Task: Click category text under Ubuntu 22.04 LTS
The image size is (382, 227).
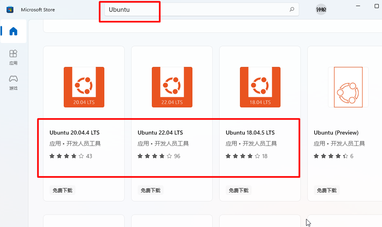Action: (x=163, y=143)
